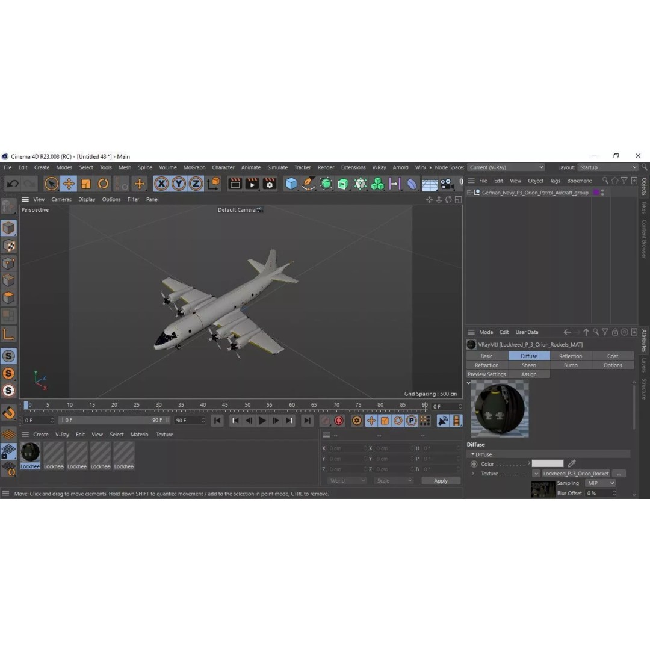650x650 pixels.
Task: Add a Camera object
Action: coord(447,184)
